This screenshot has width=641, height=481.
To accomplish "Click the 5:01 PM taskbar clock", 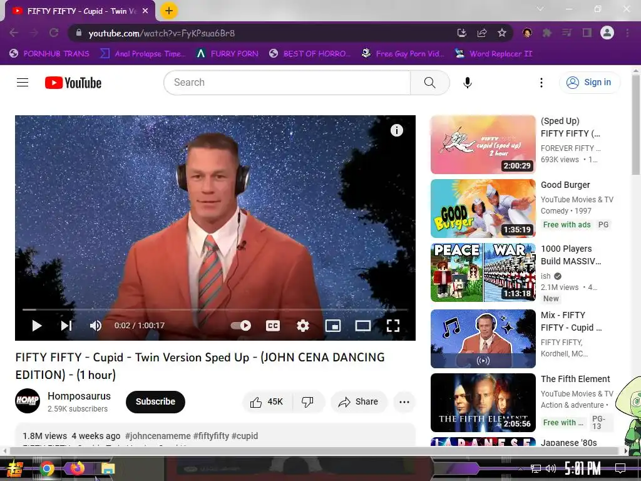I will click(x=582, y=468).
